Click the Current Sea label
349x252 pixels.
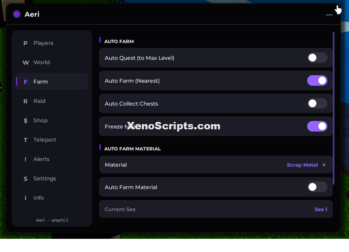120,209
